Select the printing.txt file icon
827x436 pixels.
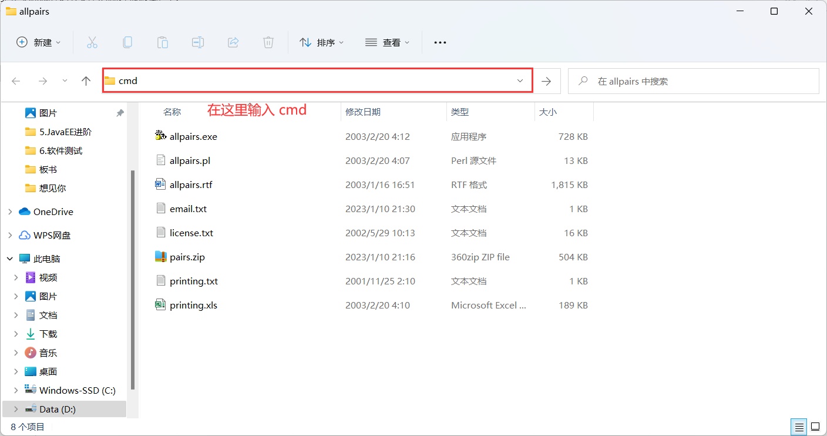point(160,280)
